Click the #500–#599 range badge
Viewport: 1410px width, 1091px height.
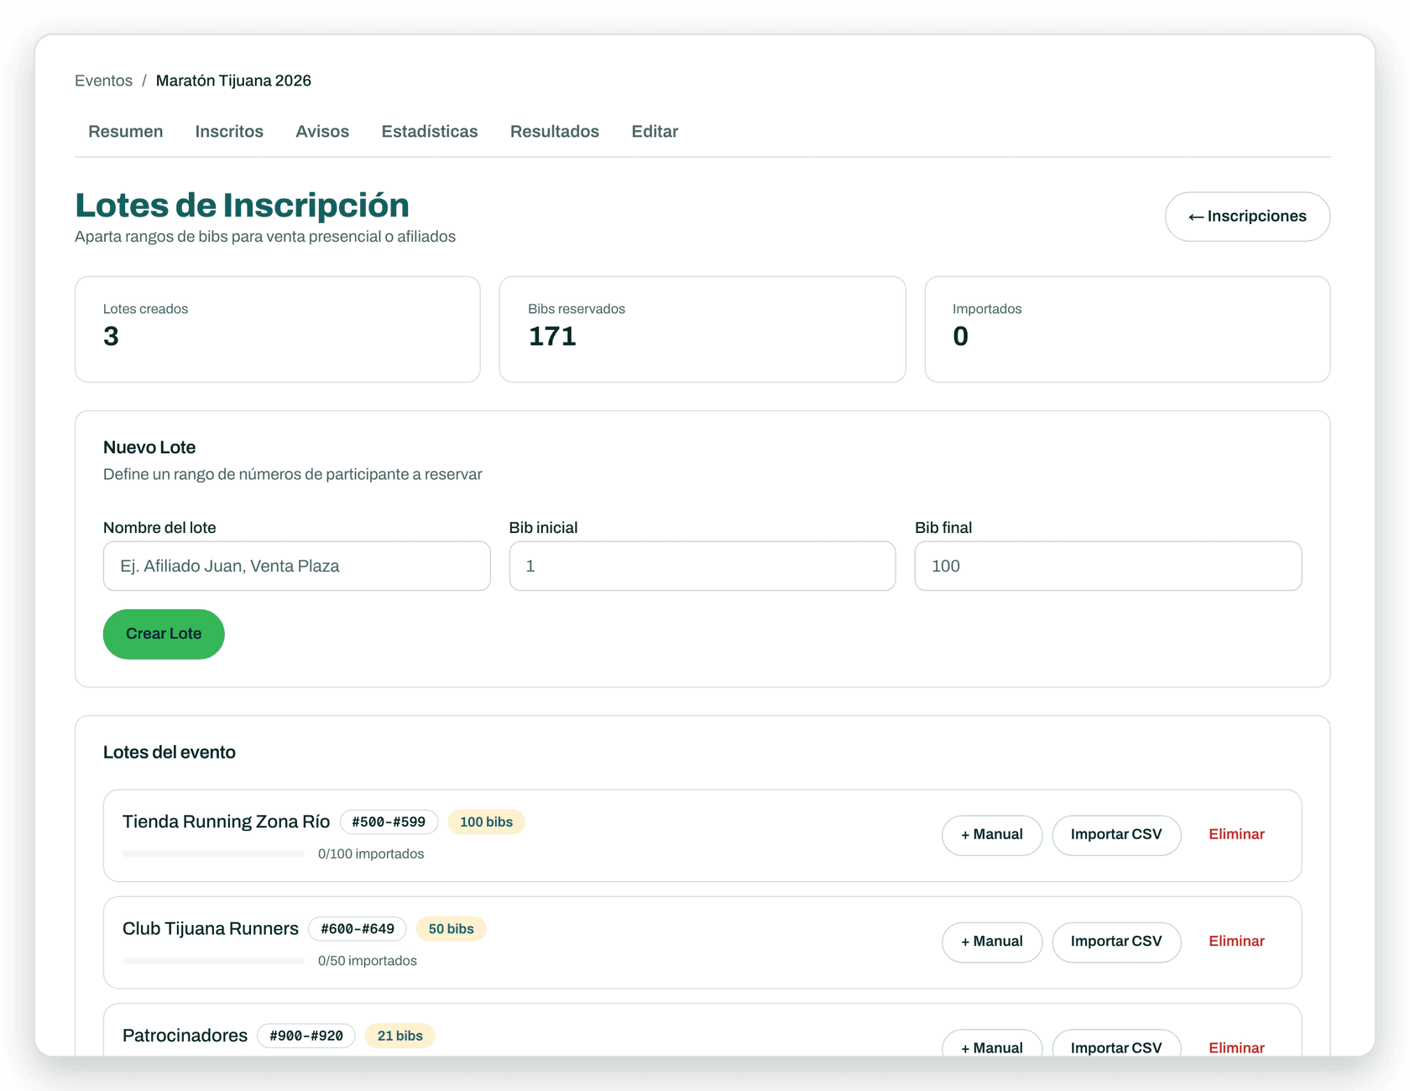point(389,822)
